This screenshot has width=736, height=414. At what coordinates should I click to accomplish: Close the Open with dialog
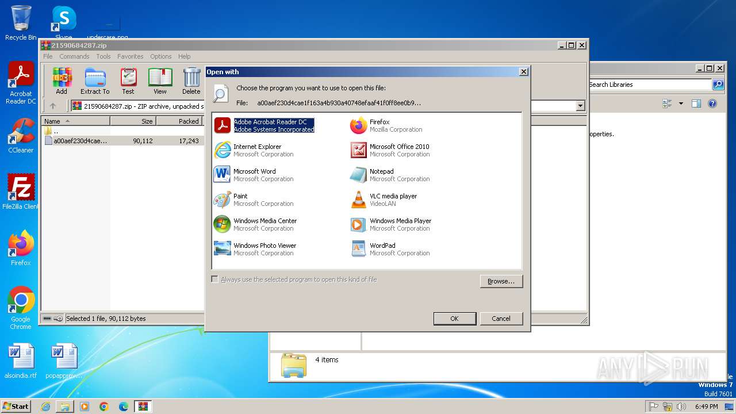tap(523, 72)
